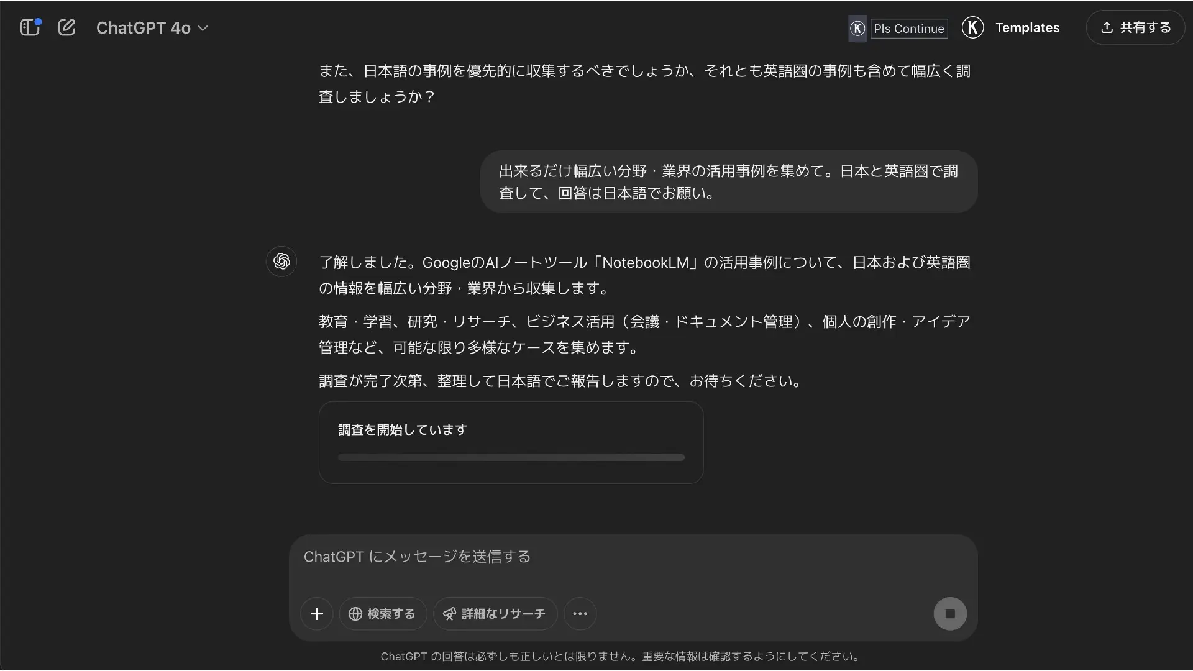Viewport: 1193px width, 671px height.
Task: Click the 調査を開始しています research card
Action: tap(511, 442)
